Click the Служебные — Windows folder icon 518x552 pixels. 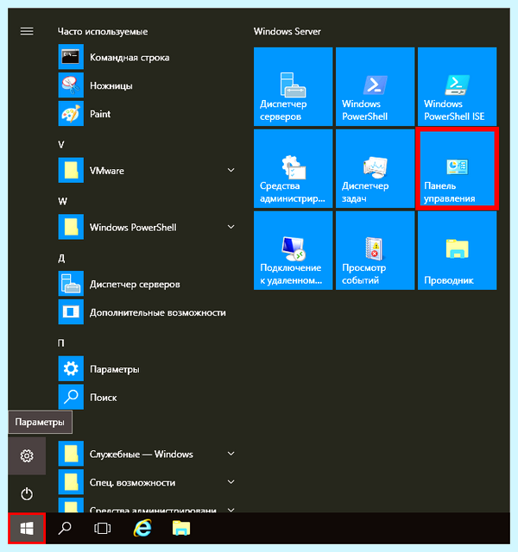click(x=71, y=454)
